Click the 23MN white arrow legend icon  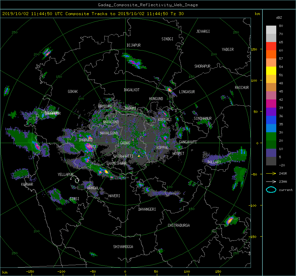[271, 181]
